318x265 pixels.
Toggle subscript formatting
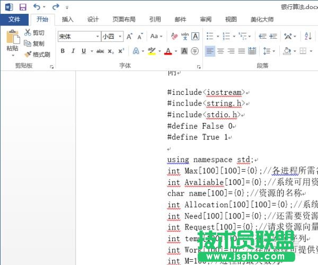[x=111, y=51]
